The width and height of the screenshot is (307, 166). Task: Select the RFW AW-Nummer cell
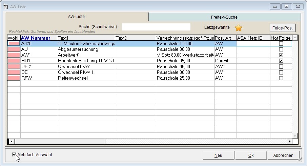point(39,78)
